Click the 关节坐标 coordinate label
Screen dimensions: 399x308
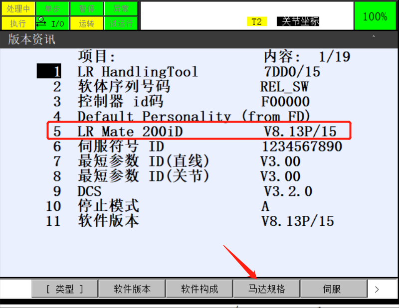298,21
